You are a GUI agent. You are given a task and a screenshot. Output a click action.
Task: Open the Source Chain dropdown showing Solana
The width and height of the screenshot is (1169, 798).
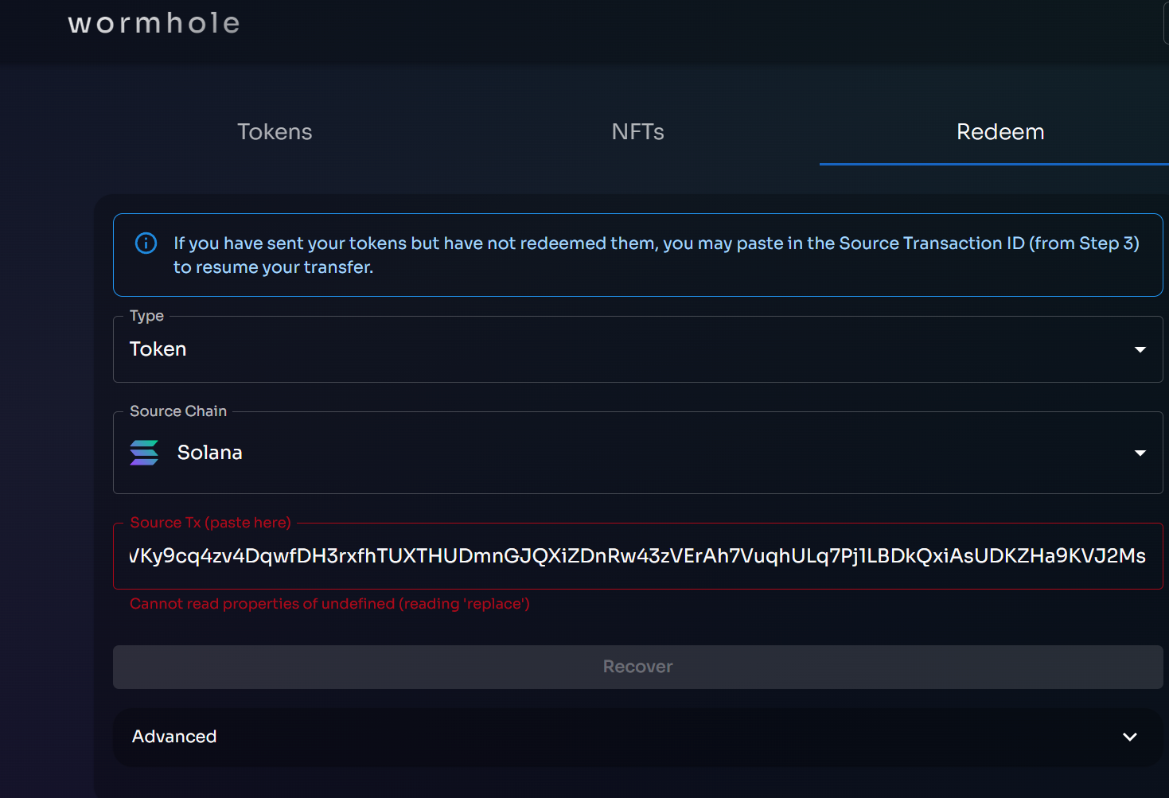pos(637,453)
